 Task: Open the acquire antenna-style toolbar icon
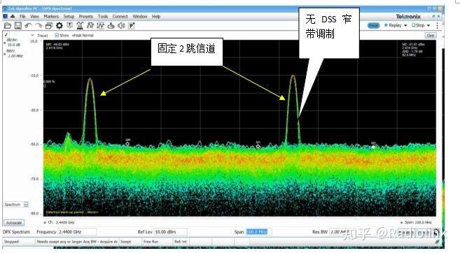(x=80, y=26)
